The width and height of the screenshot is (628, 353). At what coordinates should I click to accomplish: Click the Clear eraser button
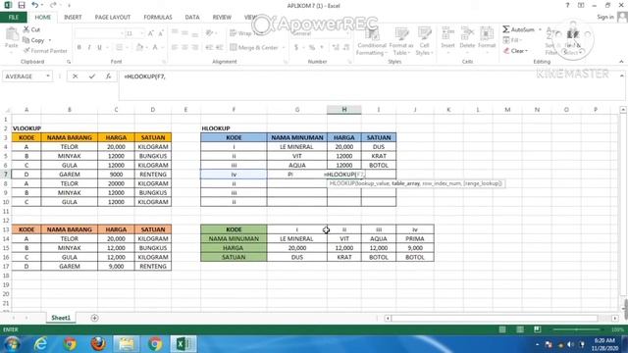[516, 51]
